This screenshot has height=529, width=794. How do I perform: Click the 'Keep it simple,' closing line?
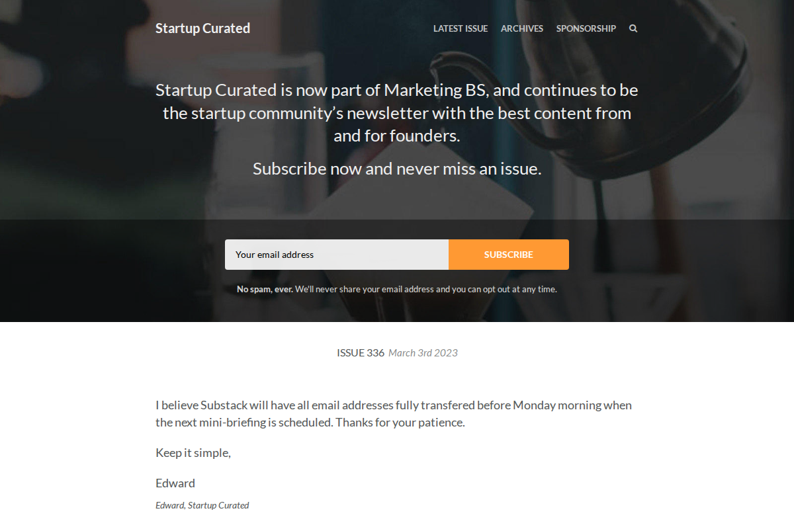pyautogui.click(x=192, y=452)
